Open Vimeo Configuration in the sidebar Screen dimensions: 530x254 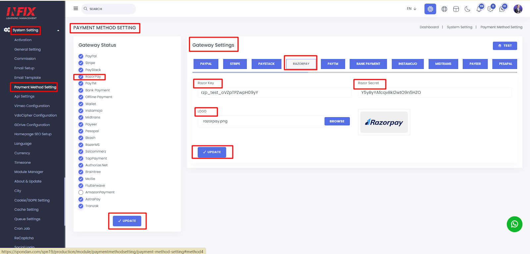click(32, 106)
